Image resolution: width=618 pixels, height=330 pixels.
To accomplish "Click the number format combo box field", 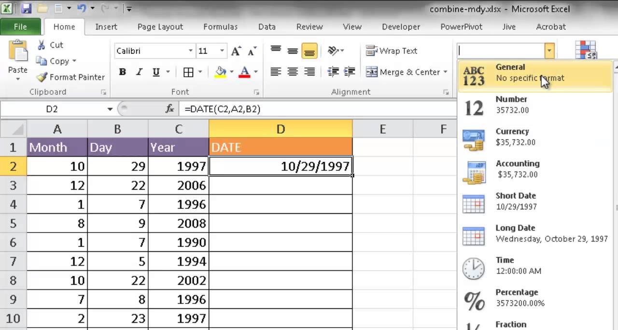I will pos(500,51).
